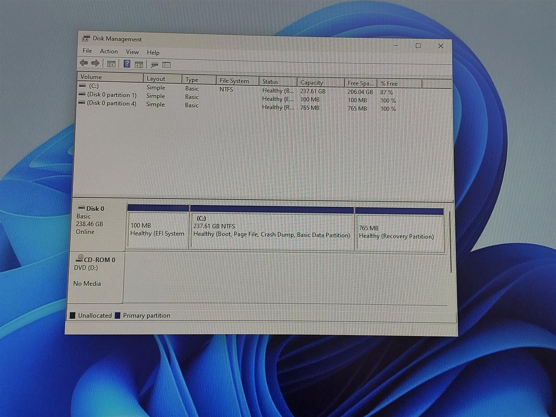Sort by the Volume column header

pyautogui.click(x=110, y=77)
